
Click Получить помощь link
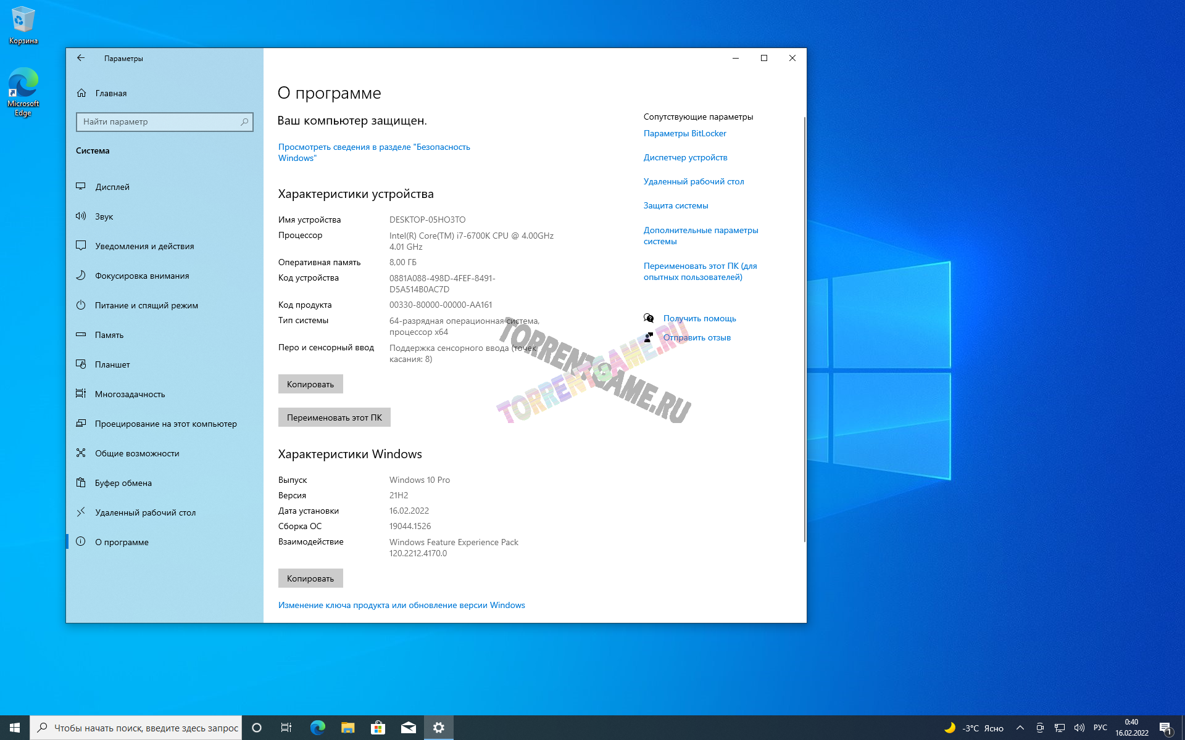click(699, 318)
